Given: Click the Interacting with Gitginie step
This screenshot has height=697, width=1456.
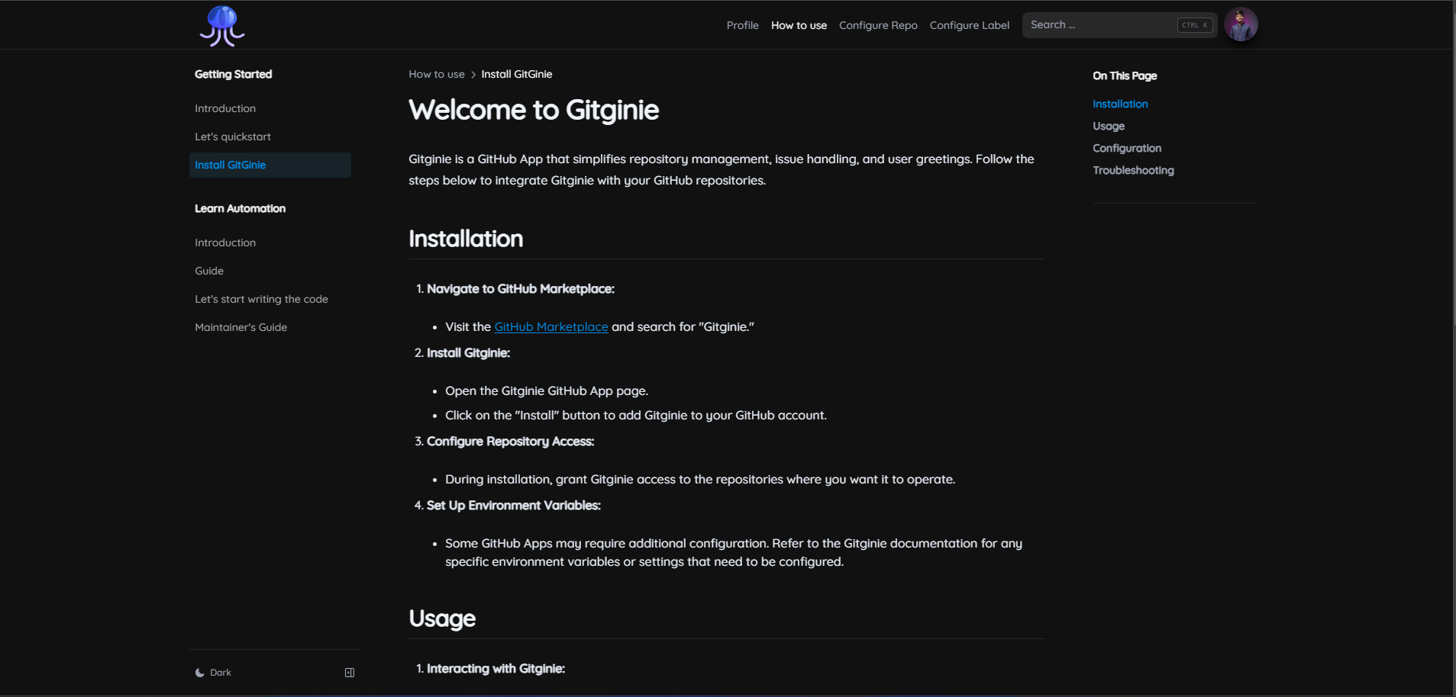Looking at the screenshot, I should point(496,668).
